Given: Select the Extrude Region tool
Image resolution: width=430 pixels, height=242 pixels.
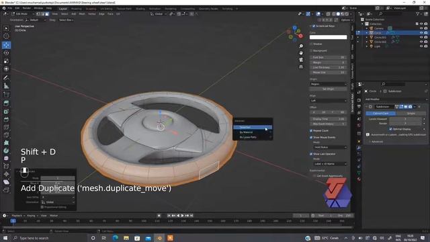Looking at the screenshot, I should 6,103.
